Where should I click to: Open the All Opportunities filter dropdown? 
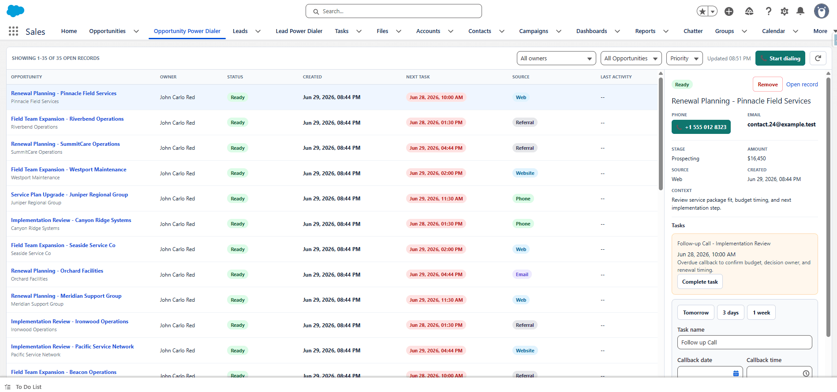pyautogui.click(x=631, y=58)
